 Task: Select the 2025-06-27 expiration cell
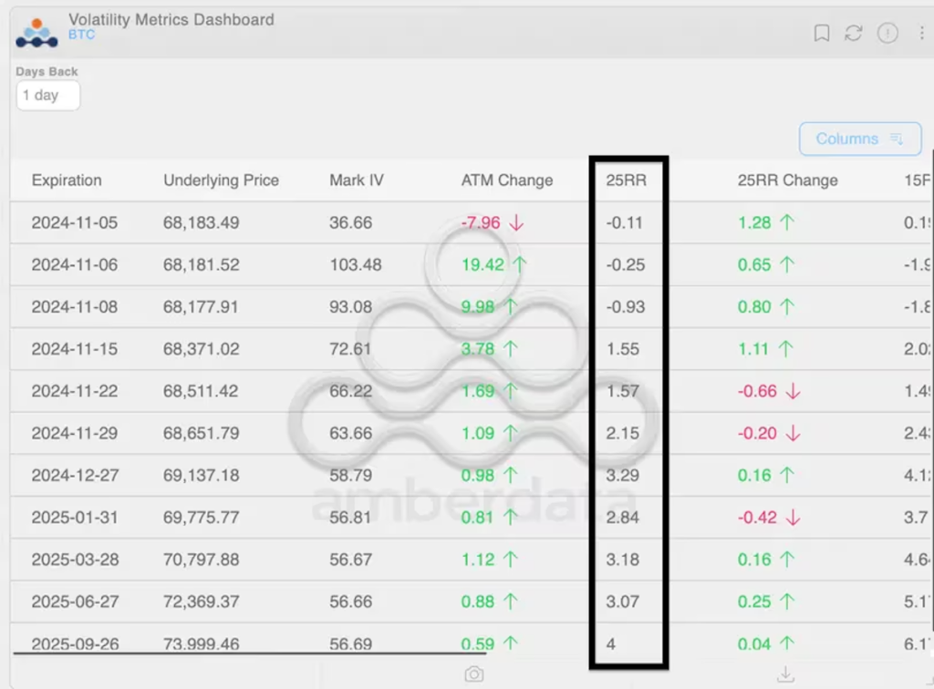click(x=75, y=602)
